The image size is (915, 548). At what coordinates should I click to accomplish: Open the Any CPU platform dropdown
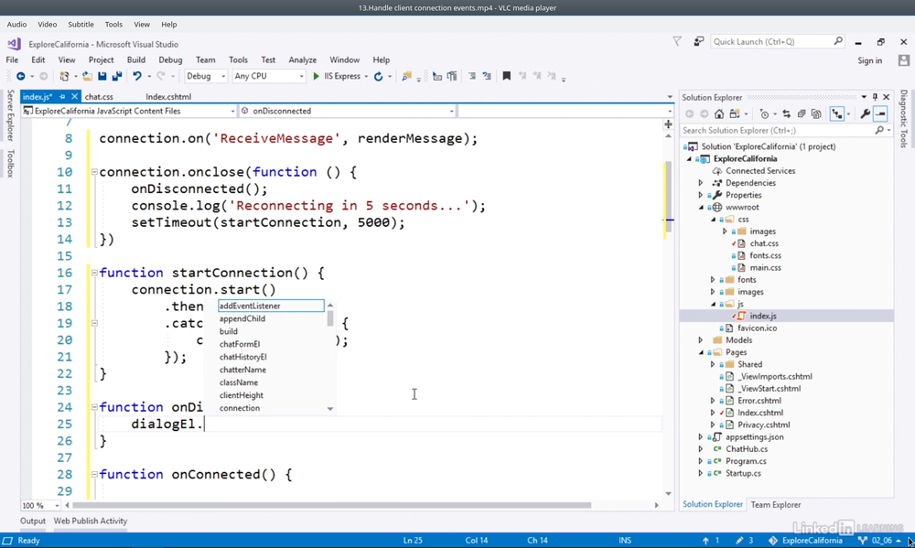coord(268,77)
